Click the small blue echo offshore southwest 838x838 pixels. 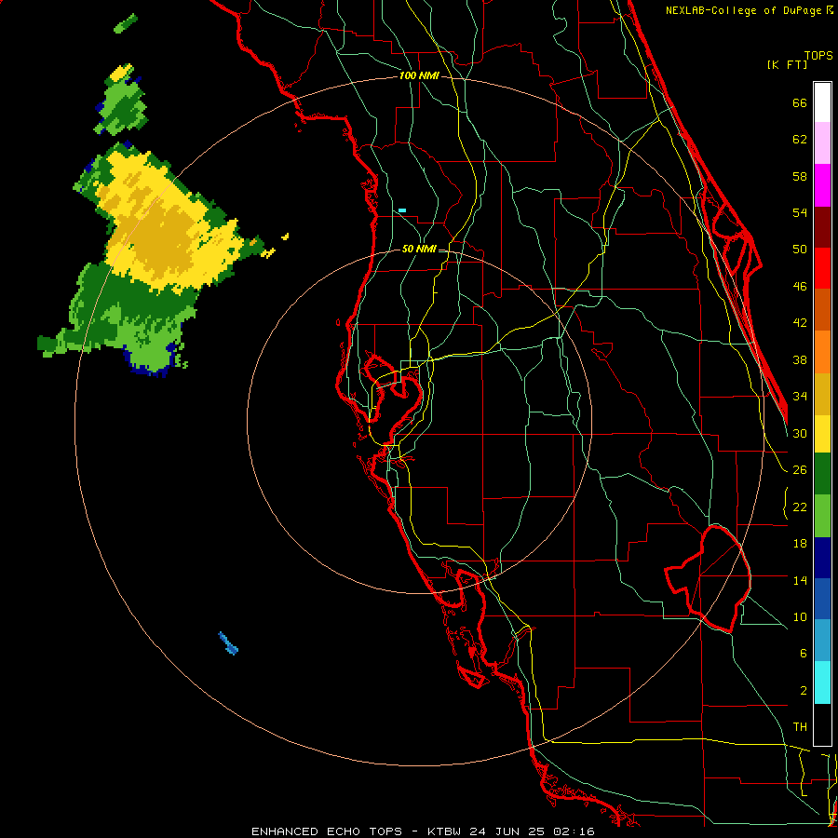[x=228, y=642]
